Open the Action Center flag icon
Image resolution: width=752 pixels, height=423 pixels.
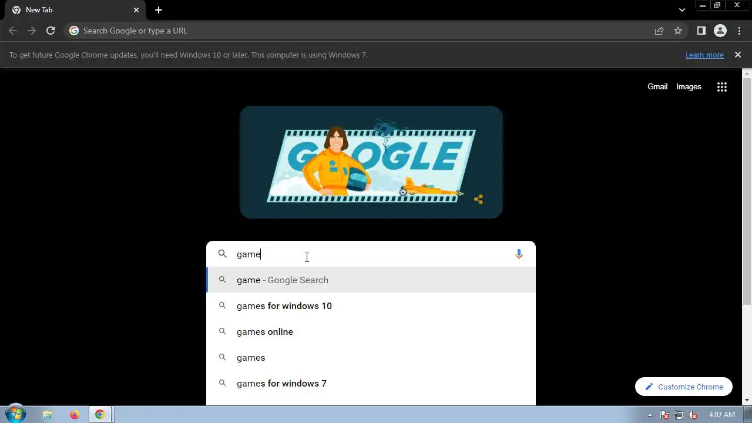click(664, 415)
